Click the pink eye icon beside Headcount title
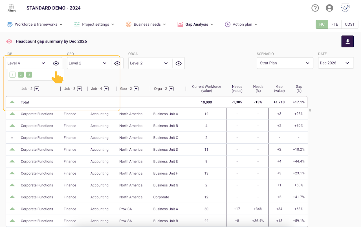This screenshot has height=227, width=361. coord(9,41)
